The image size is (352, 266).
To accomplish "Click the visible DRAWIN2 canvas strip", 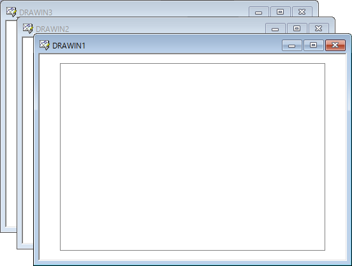I will [28, 140].
